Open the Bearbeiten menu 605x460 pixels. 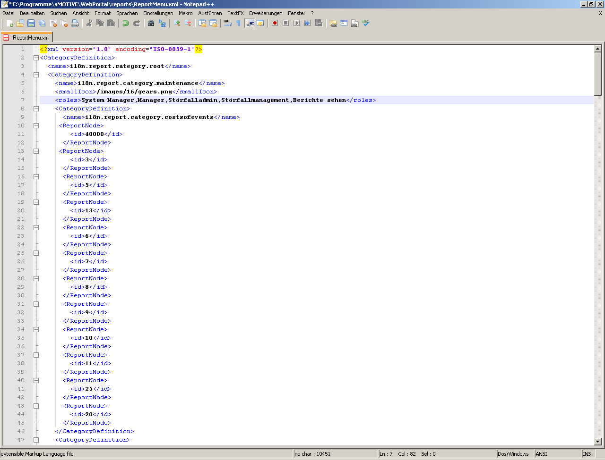[x=32, y=13]
